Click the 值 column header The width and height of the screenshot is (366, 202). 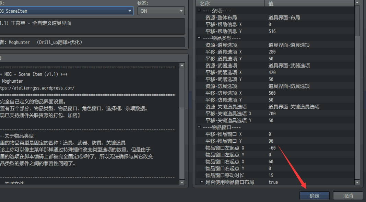(x=309, y=3)
